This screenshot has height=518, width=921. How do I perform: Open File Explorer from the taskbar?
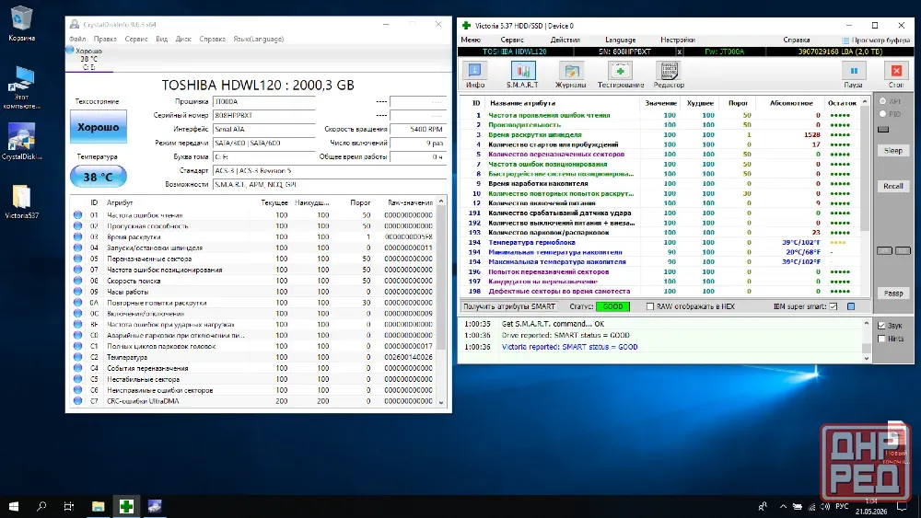tap(99, 506)
